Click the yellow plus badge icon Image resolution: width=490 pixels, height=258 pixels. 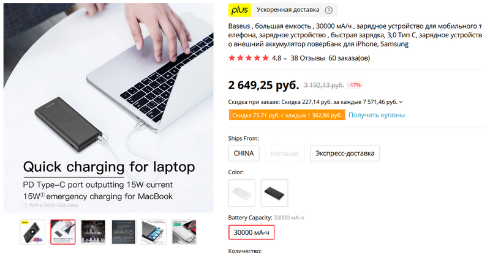pyautogui.click(x=239, y=10)
